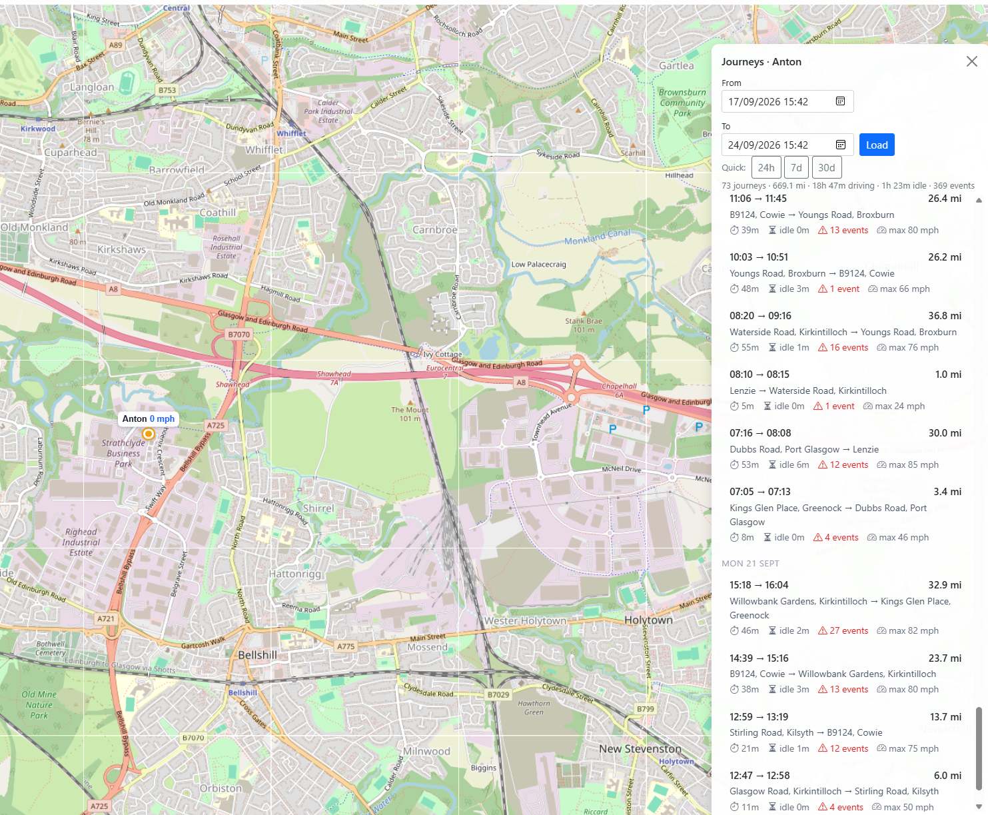Image resolution: width=988 pixels, height=815 pixels.
Task: Click the warning icon beside 12 events at 07:16
Action: (823, 465)
